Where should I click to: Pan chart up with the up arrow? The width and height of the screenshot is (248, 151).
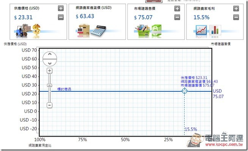click(x=50, y=54)
